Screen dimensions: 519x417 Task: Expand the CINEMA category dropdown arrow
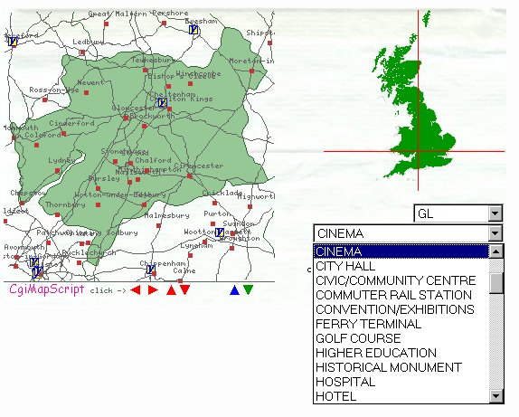point(495,233)
